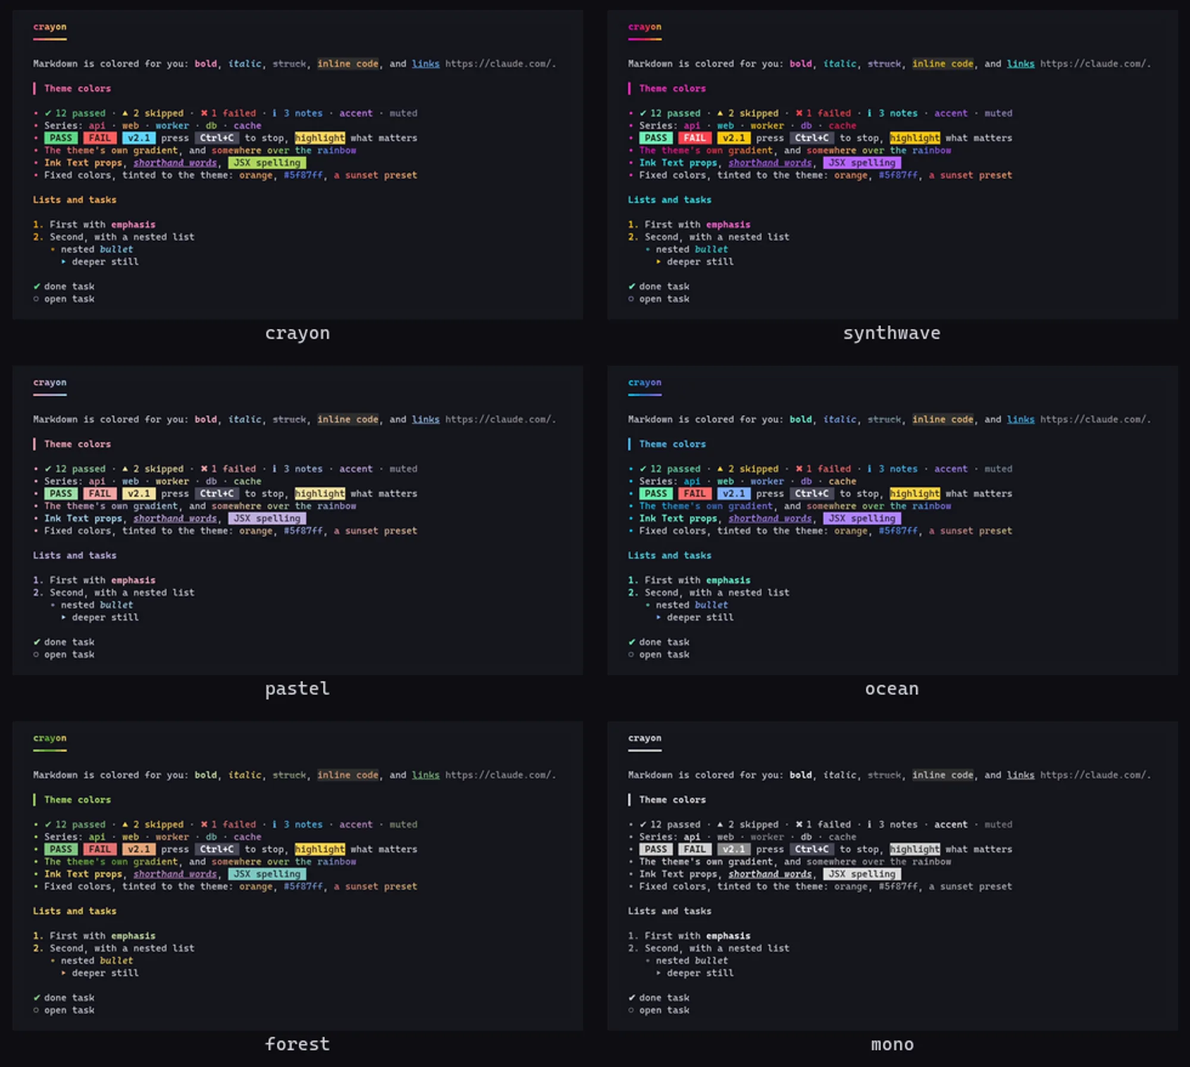Toggle the open task circle in the forest panel

tap(36, 1010)
